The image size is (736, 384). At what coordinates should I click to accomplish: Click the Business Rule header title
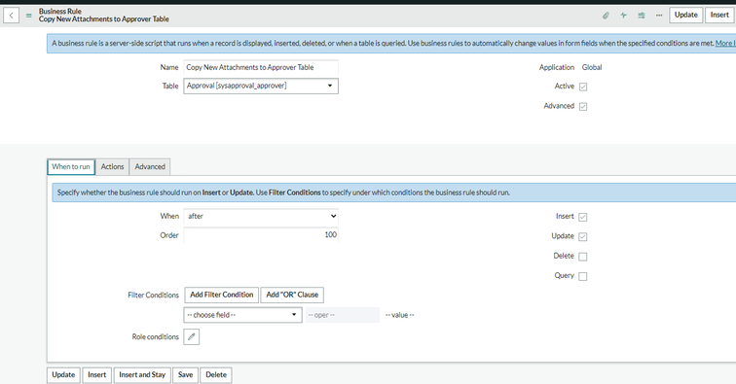click(60, 12)
